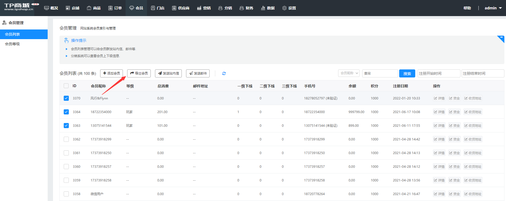Click the 帮助 link in the header
The height and width of the screenshot is (201, 506).
click(467, 8)
